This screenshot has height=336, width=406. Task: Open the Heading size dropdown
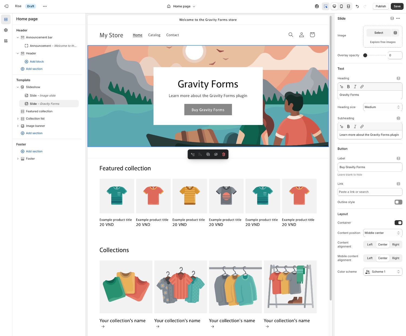point(383,107)
